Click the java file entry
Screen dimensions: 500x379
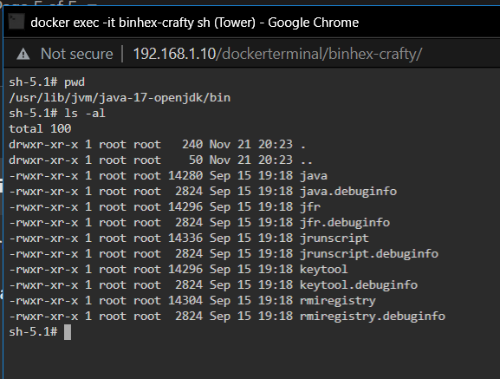[314, 176]
